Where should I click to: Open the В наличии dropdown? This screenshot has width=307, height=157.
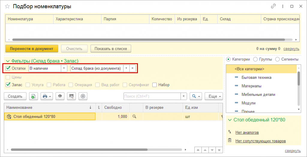point(64,68)
